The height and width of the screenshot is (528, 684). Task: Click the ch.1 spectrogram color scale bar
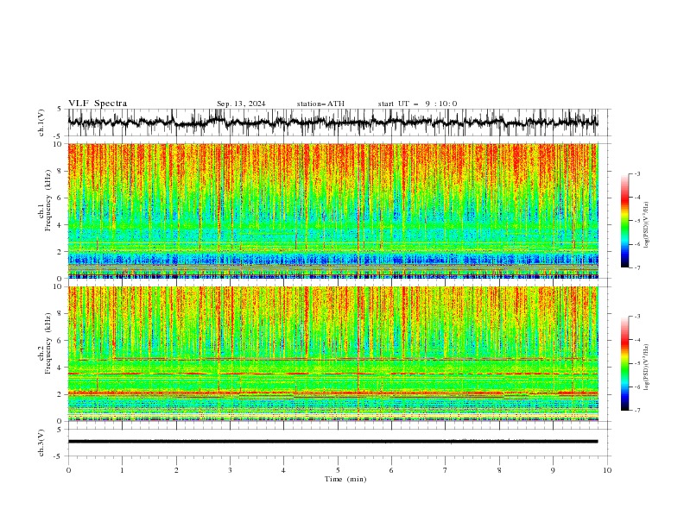pyautogui.click(x=624, y=221)
